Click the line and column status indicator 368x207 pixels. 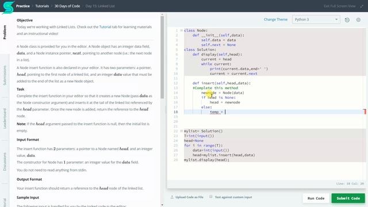350,183
